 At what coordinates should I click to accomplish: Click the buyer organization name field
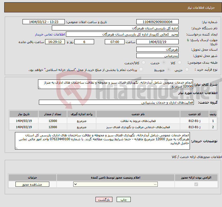click(x=115, y=28)
